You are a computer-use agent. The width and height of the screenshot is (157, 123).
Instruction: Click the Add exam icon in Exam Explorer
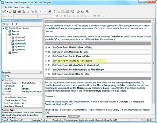(4, 24)
